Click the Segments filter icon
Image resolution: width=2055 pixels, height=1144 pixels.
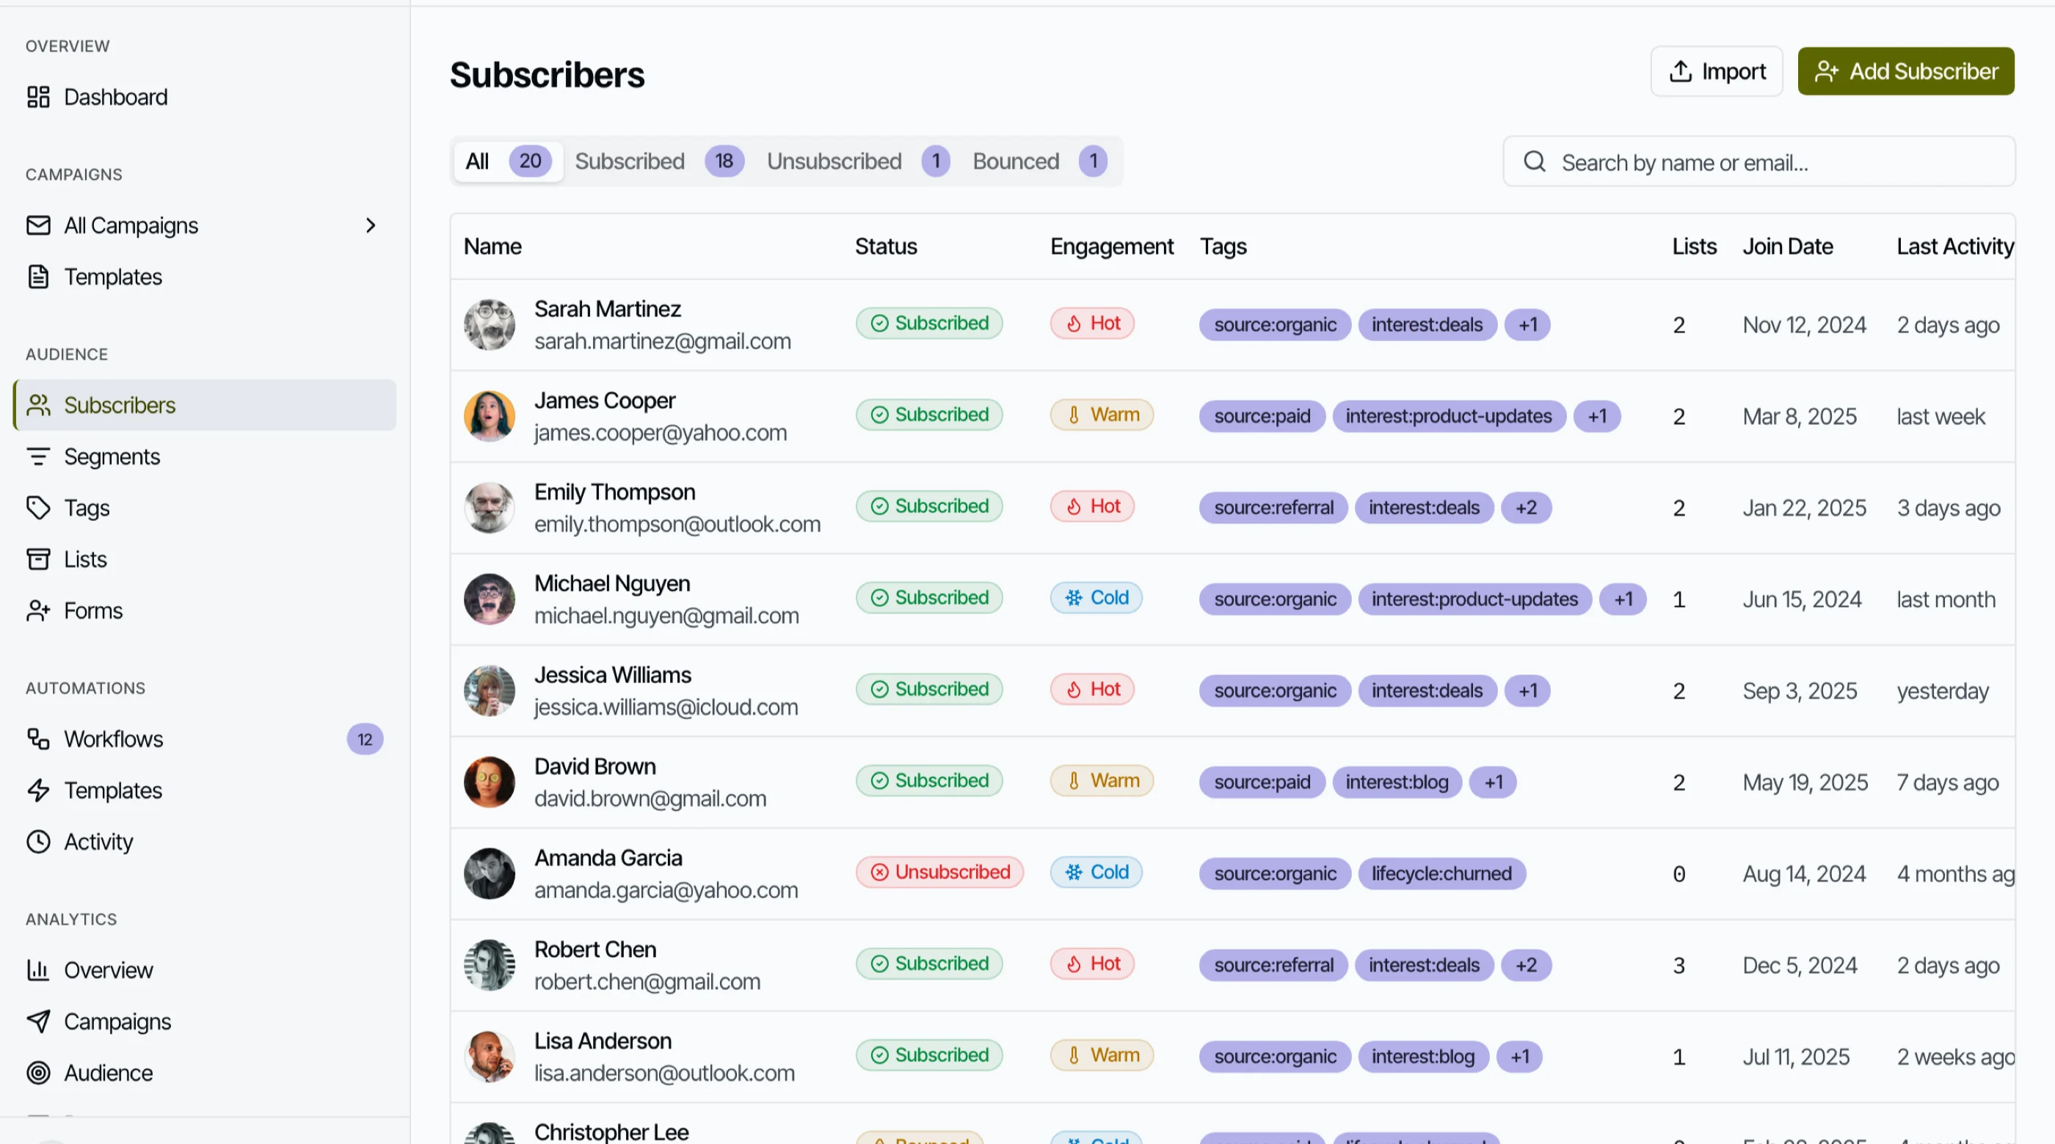click(38, 457)
